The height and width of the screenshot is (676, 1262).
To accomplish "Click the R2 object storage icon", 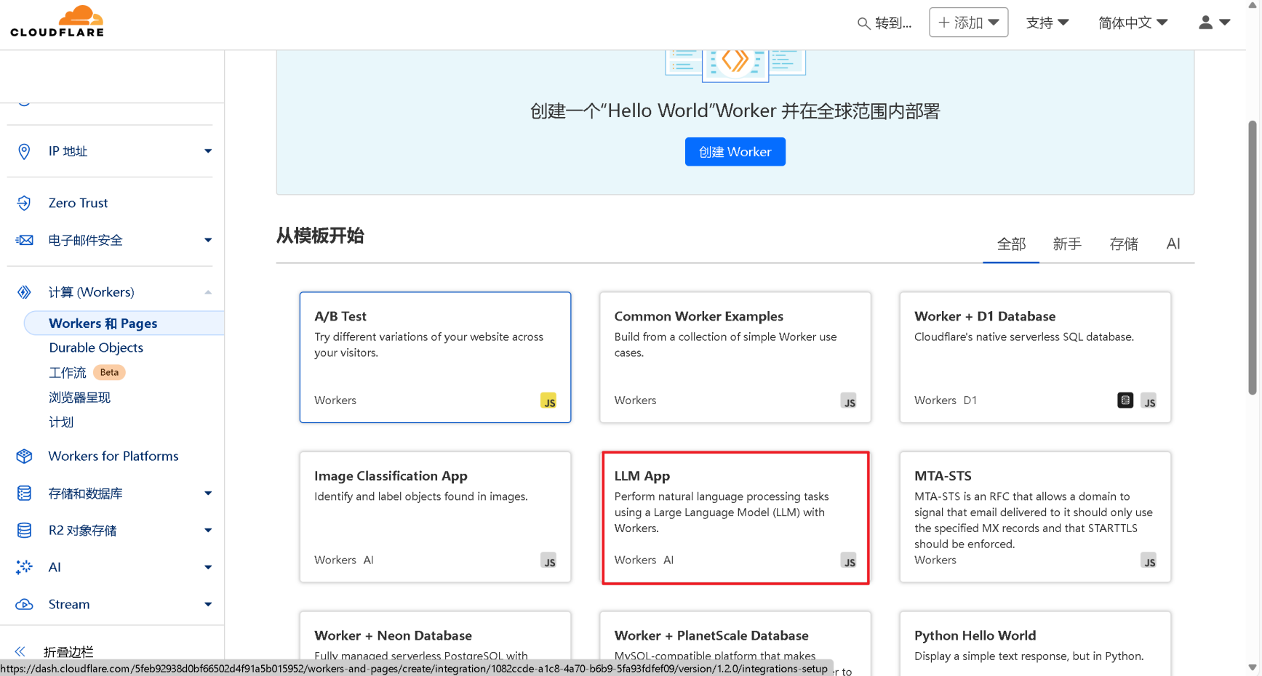I will tap(24, 531).
